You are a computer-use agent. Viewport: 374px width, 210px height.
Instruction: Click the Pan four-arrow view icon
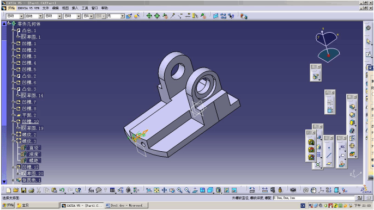point(164,190)
